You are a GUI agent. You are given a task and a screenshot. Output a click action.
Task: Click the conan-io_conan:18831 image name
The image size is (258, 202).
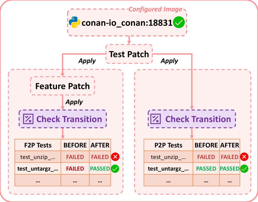(x=127, y=23)
